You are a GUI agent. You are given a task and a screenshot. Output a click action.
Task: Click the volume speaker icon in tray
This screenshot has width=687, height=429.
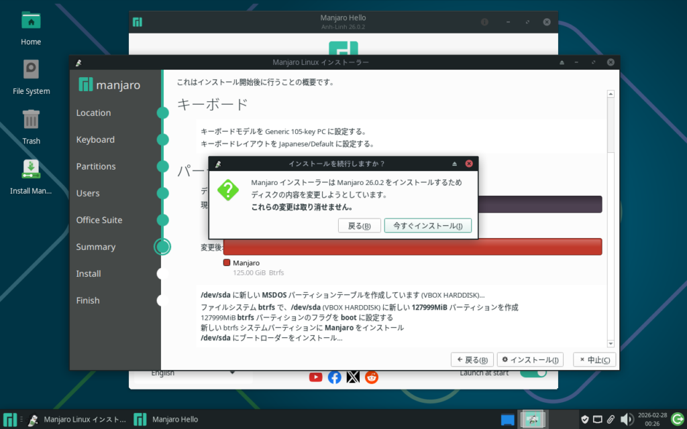pyautogui.click(x=627, y=420)
